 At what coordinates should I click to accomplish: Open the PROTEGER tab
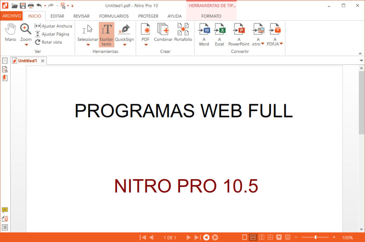coord(148,16)
